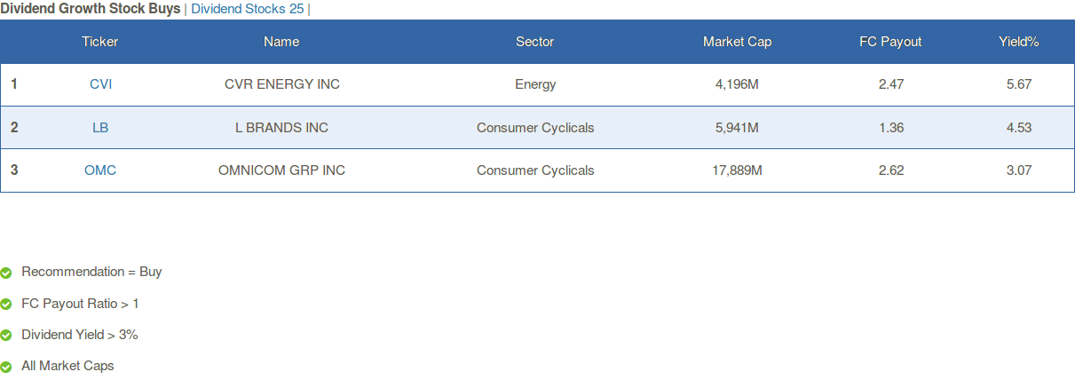Screen dimensions: 1075x380
Task: Click the 17,889M market cap value
Action: coord(738,170)
